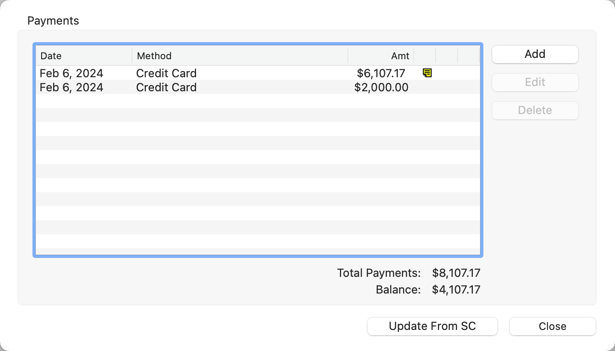Sort payments by the Date column header
Screen dimensions: 615x351
pyautogui.click(x=83, y=56)
